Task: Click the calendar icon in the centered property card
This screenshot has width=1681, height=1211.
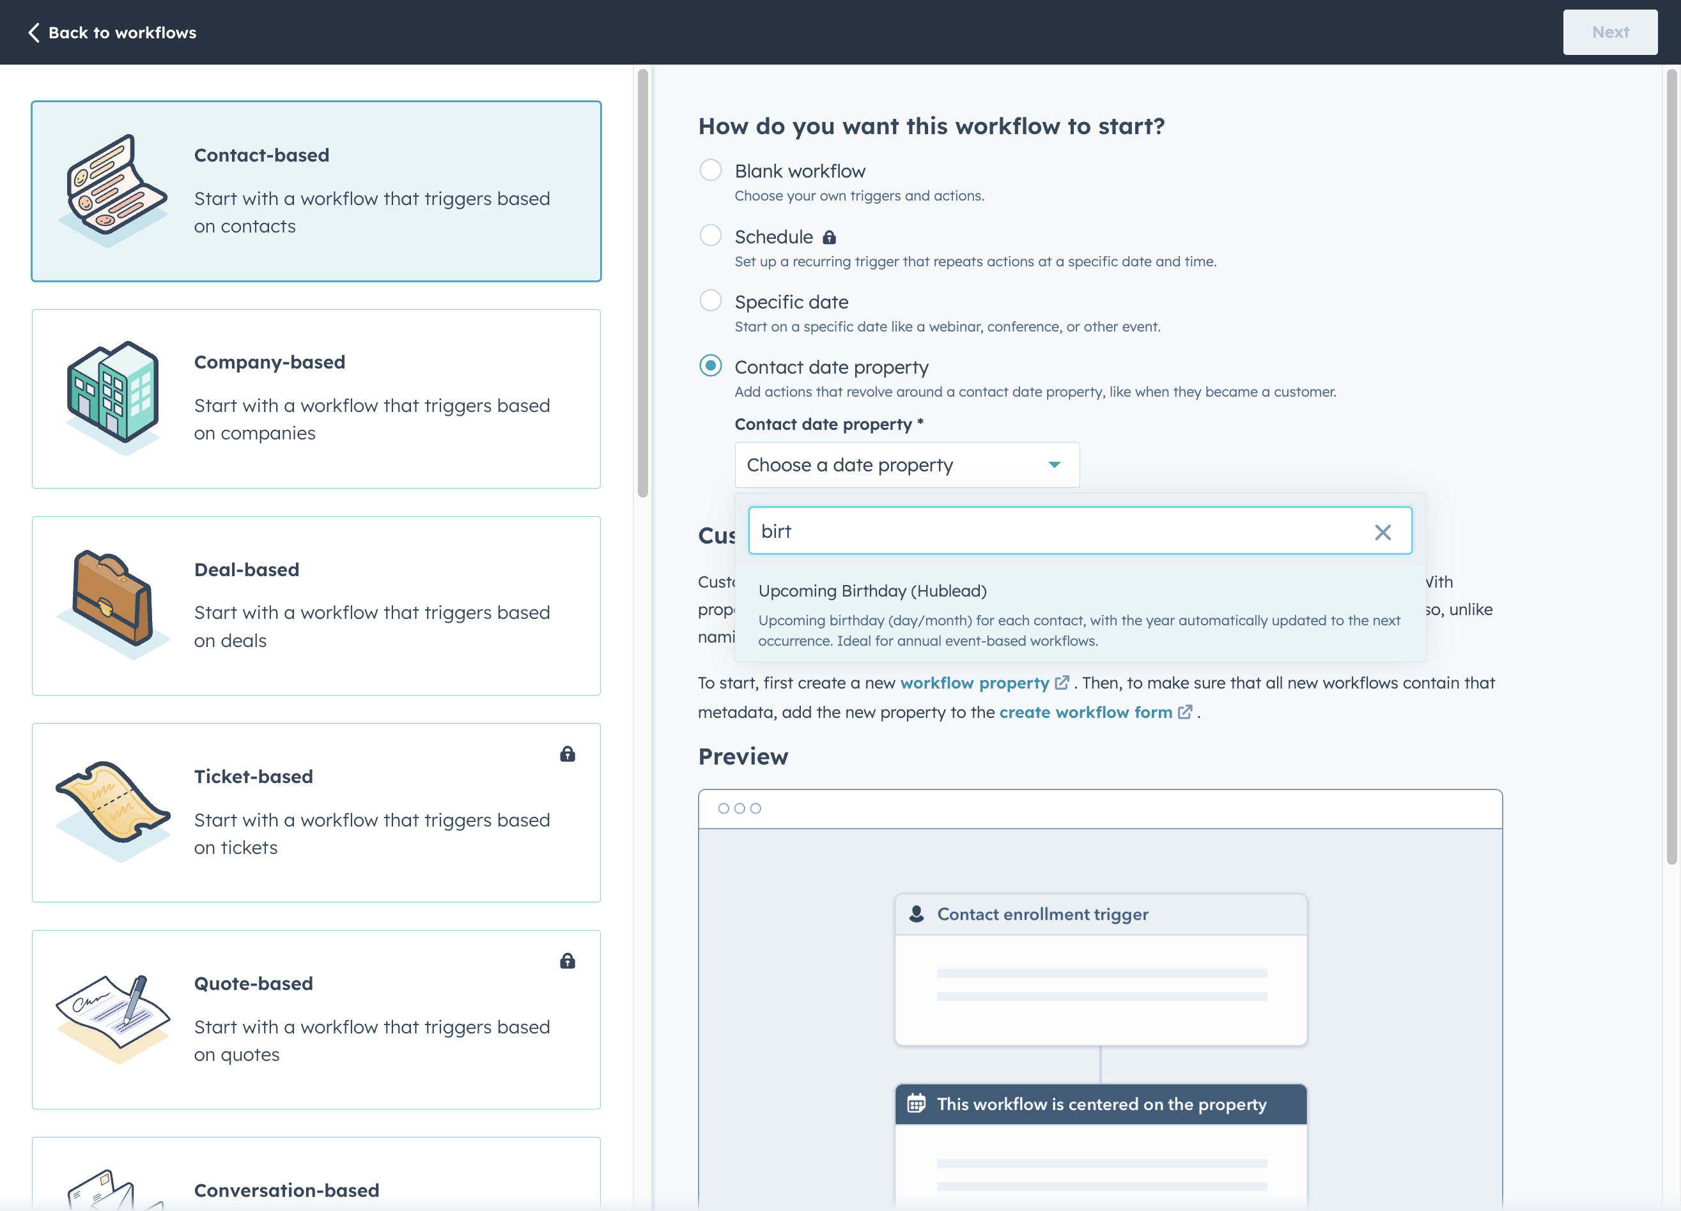Action: coord(916,1104)
